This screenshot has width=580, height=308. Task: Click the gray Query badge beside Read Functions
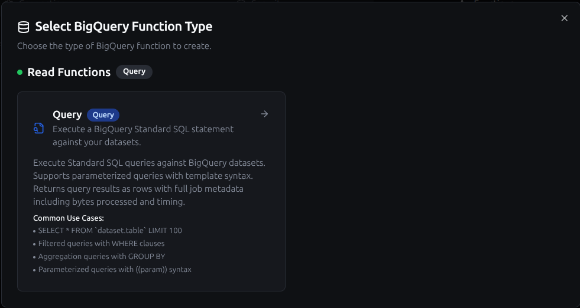134,71
